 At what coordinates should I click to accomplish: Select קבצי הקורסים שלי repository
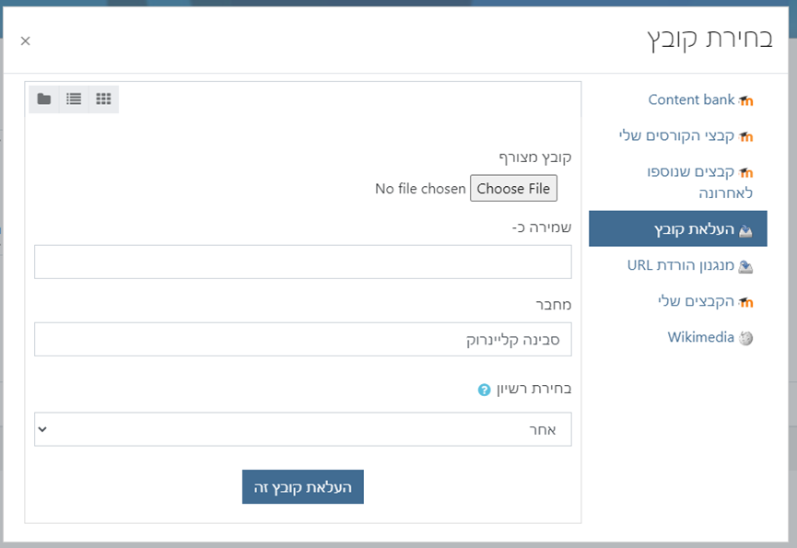[x=676, y=135]
